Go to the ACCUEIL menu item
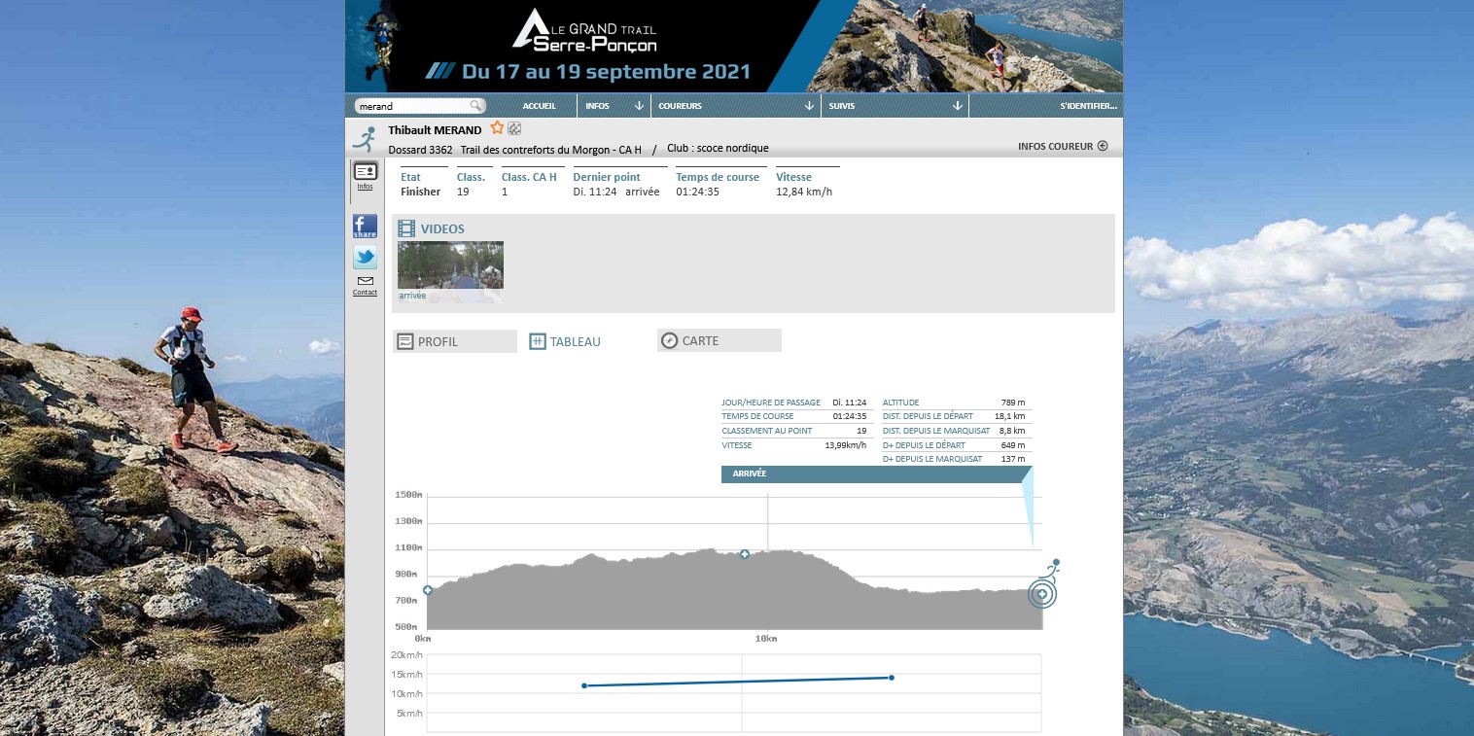 pos(539,106)
